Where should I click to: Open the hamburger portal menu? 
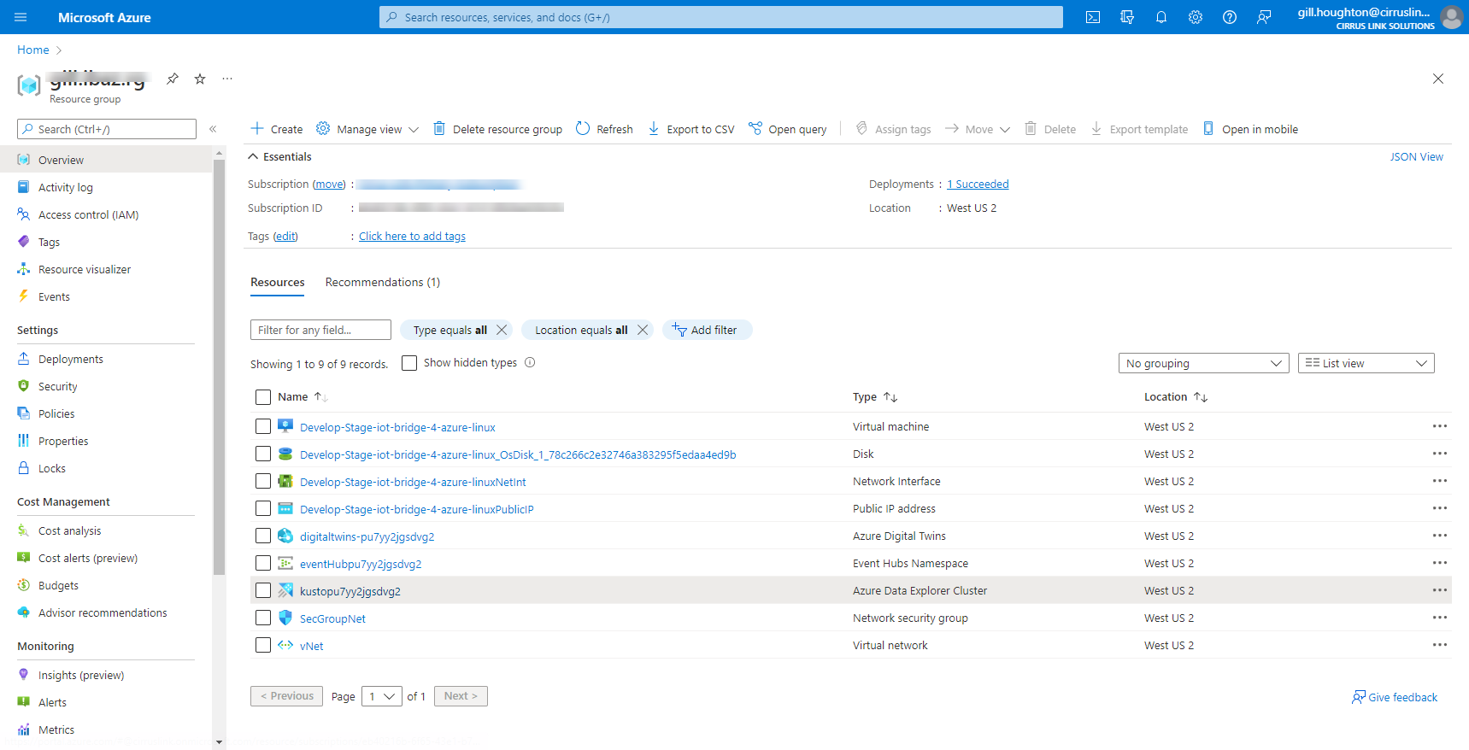point(21,17)
